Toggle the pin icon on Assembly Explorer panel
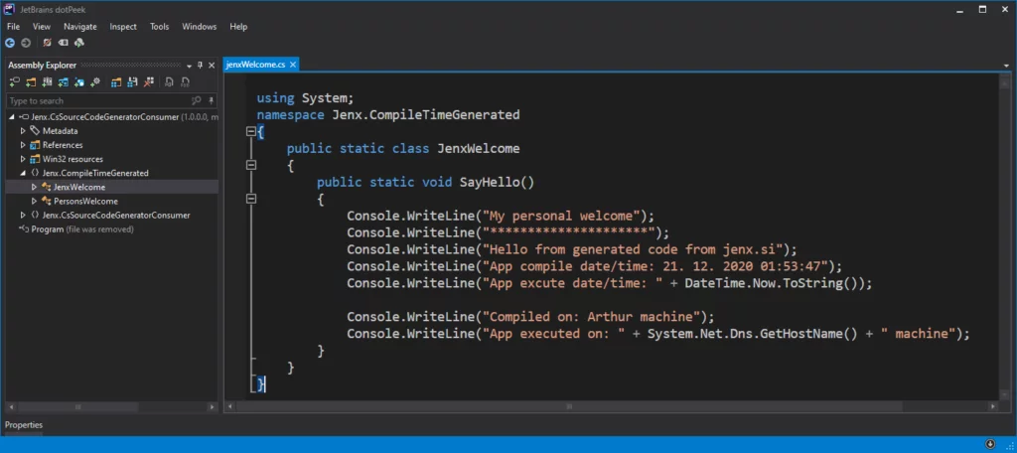 coord(200,65)
